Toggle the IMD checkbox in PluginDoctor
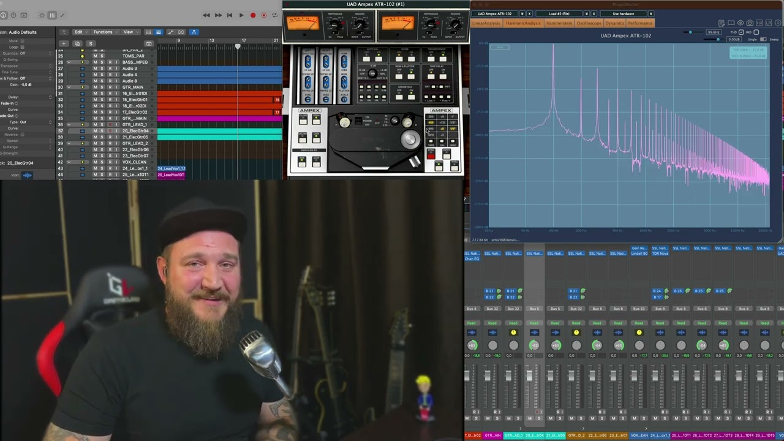 pyautogui.click(x=756, y=32)
